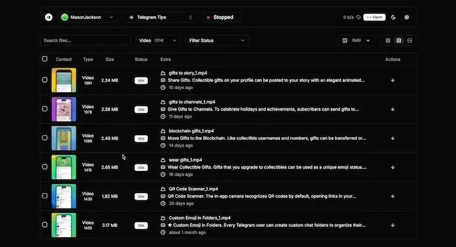Download QR Code Scanner_1.mp4 with its arrow
The height and width of the screenshot is (247, 456).
pyautogui.click(x=393, y=196)
